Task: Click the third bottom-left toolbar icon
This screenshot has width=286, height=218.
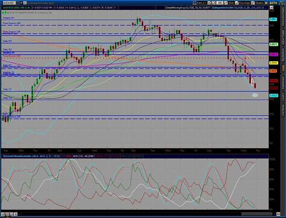Action: pos(11,214)
